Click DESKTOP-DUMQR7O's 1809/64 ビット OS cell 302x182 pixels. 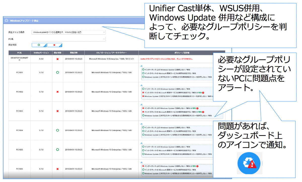pyautogui.click(x=111, y=59)
